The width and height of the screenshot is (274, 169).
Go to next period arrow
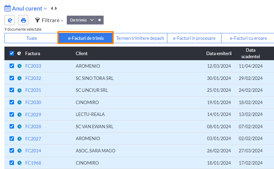pos(56,9)
